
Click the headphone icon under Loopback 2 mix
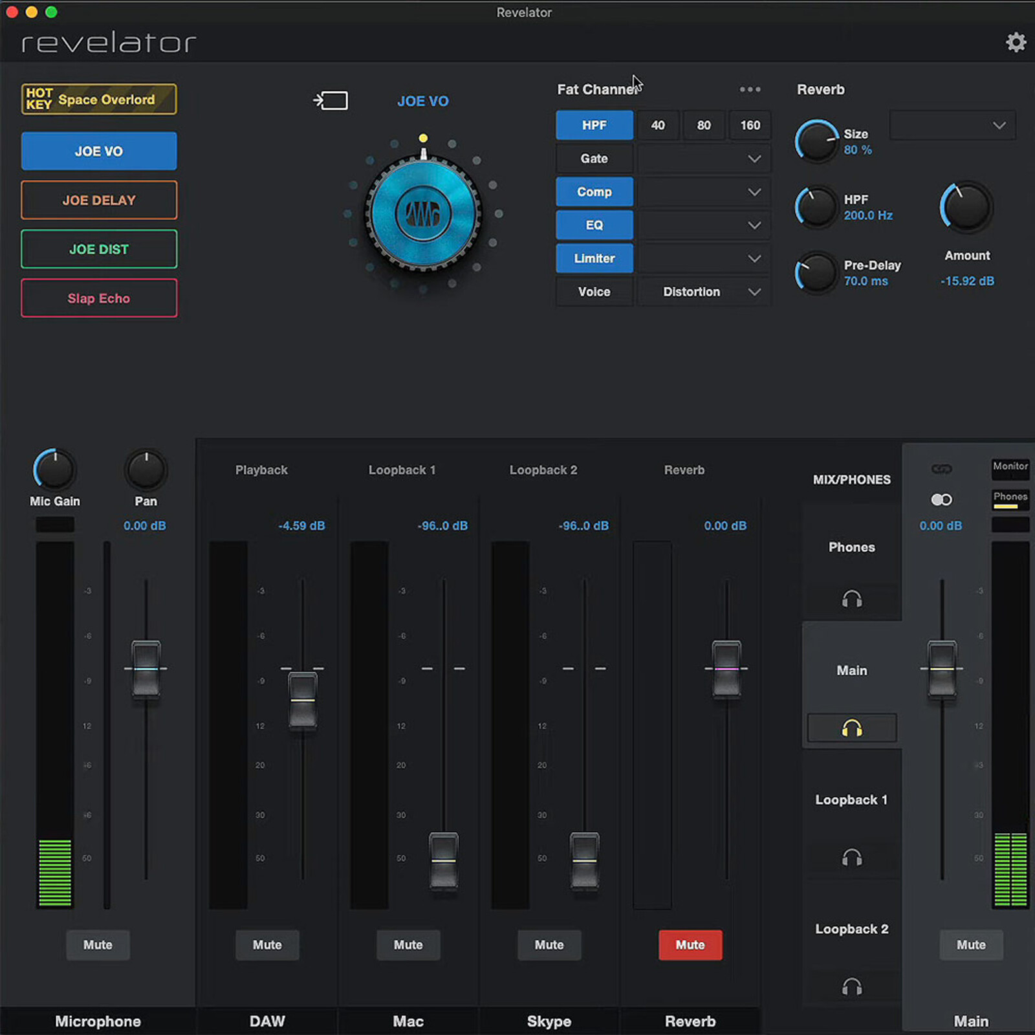click(851, 986)
